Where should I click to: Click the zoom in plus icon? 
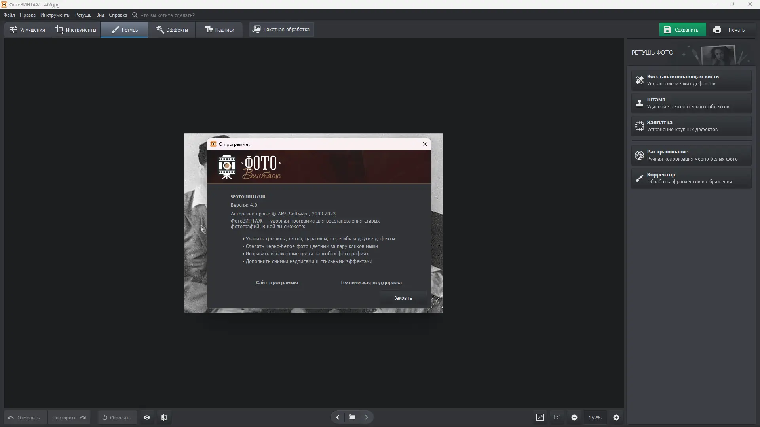click(x=616, y=418)
